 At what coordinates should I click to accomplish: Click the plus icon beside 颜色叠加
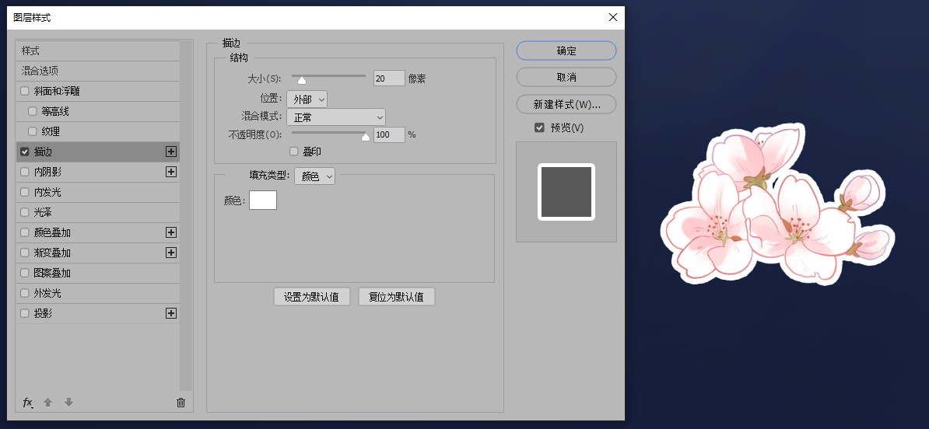171,232
